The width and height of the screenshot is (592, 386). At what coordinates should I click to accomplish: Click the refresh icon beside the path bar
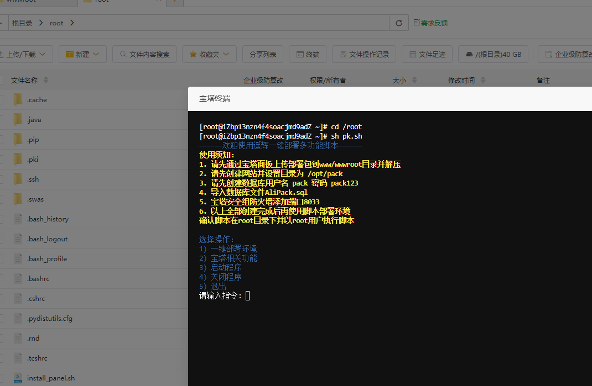coord(398,23)
